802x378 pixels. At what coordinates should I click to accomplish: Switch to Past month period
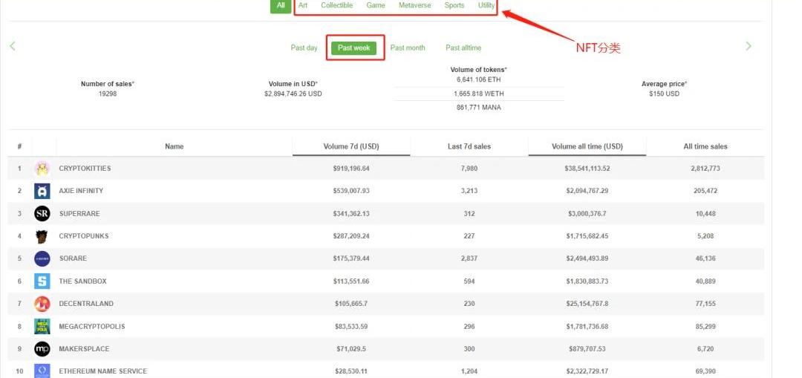coord(408,48)
